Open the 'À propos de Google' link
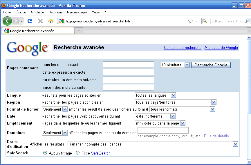251x165 pixels. [221, 48]
